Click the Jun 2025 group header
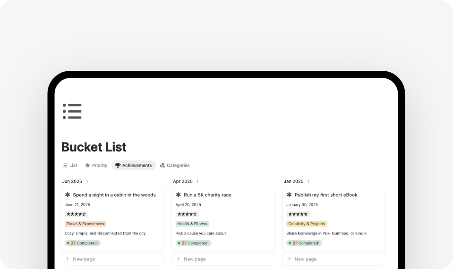The height and width of the screenshot is (269, 453). tap(72, 181)
